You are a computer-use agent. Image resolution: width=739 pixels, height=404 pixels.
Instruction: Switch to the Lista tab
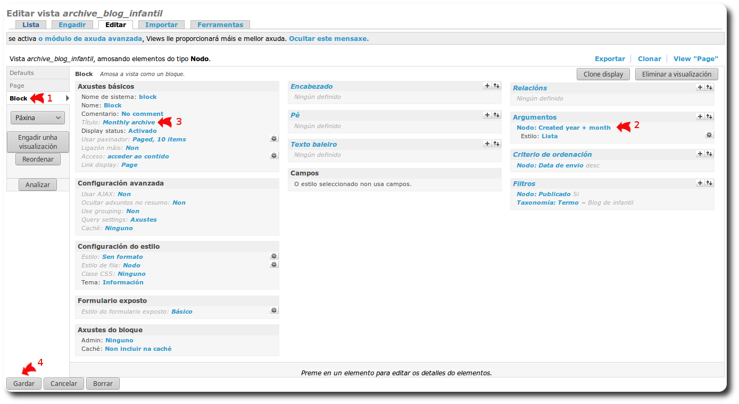(30, 24)
